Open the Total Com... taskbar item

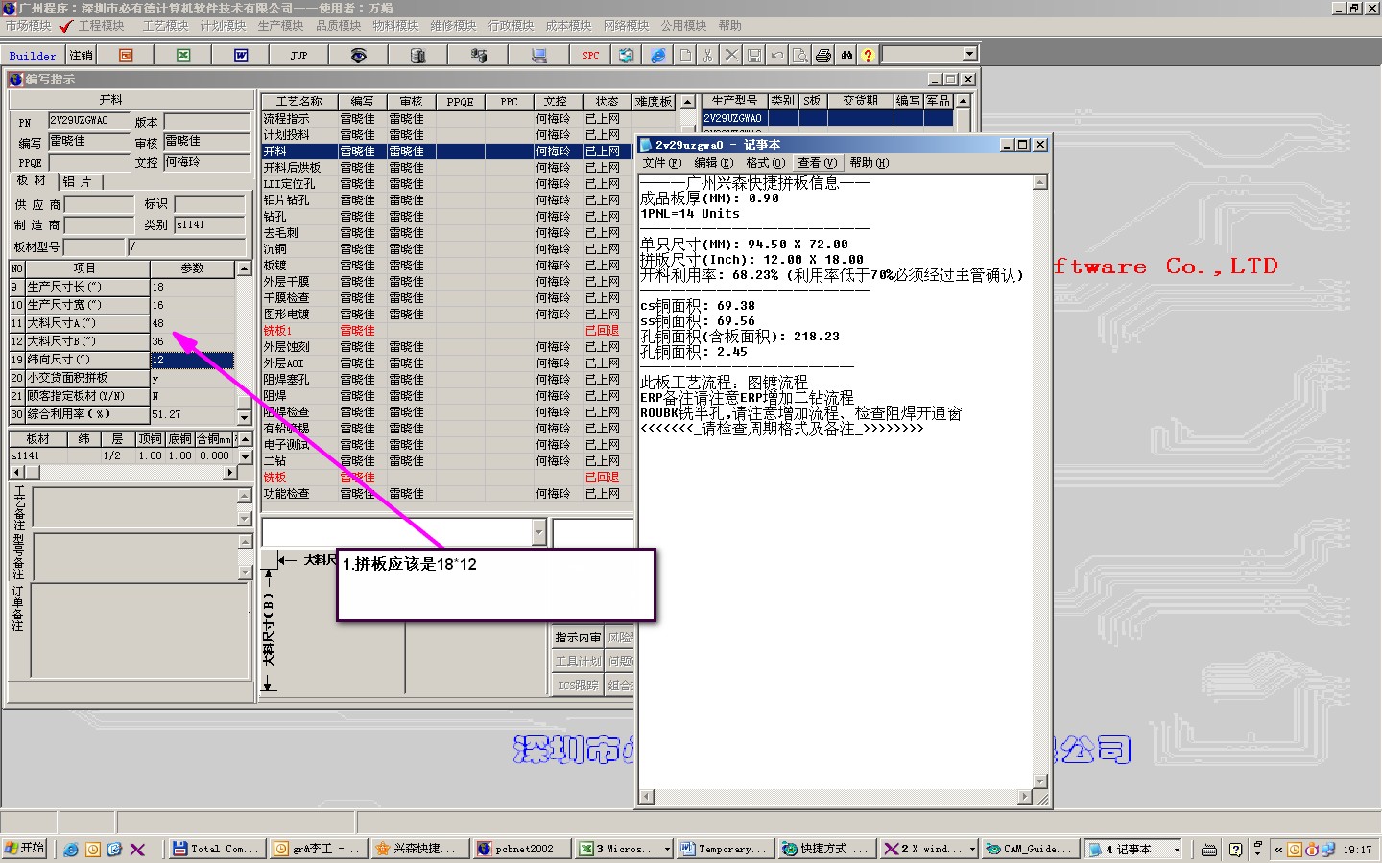click(x=217, y=849)
